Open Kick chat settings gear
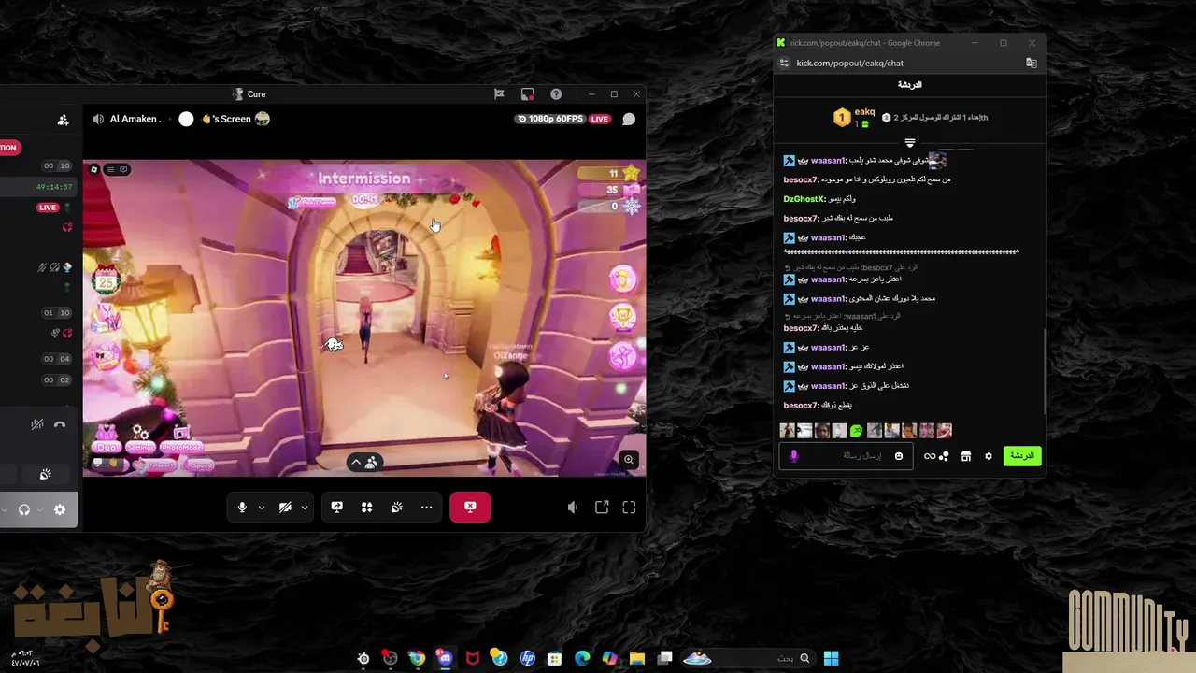 coord(988,456)
